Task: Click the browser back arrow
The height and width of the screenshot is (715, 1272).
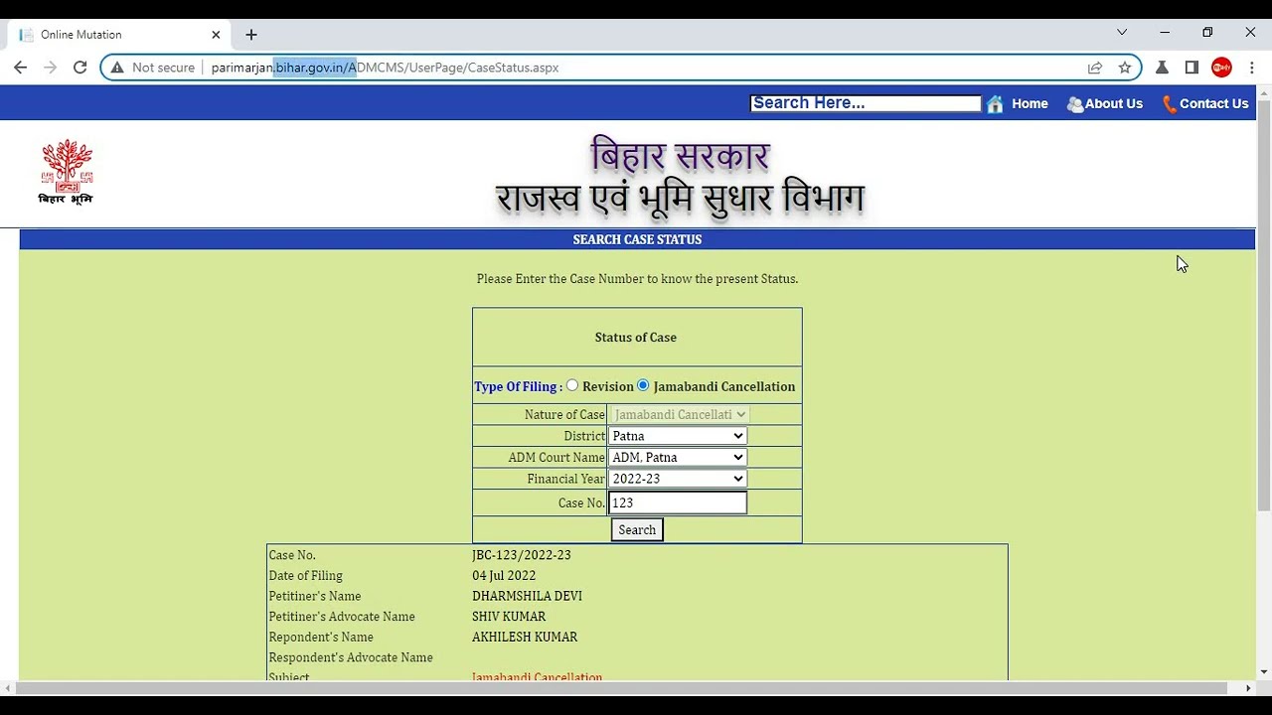Action: [x=20, y=68]
